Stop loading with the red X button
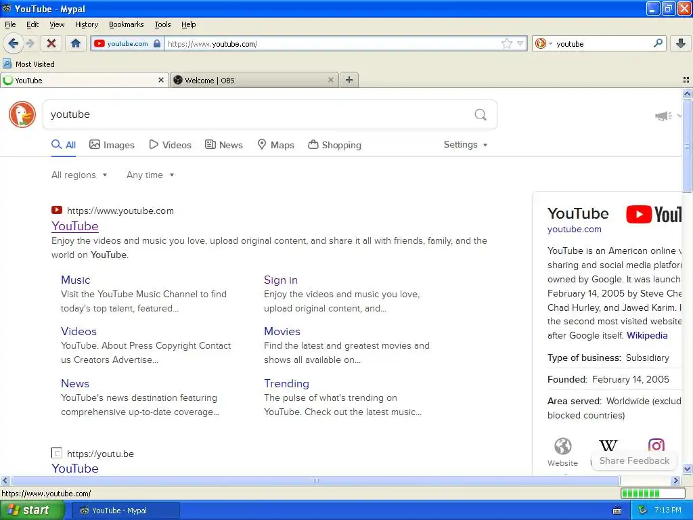This screenshot has height=520, width=693. (51, 43)
